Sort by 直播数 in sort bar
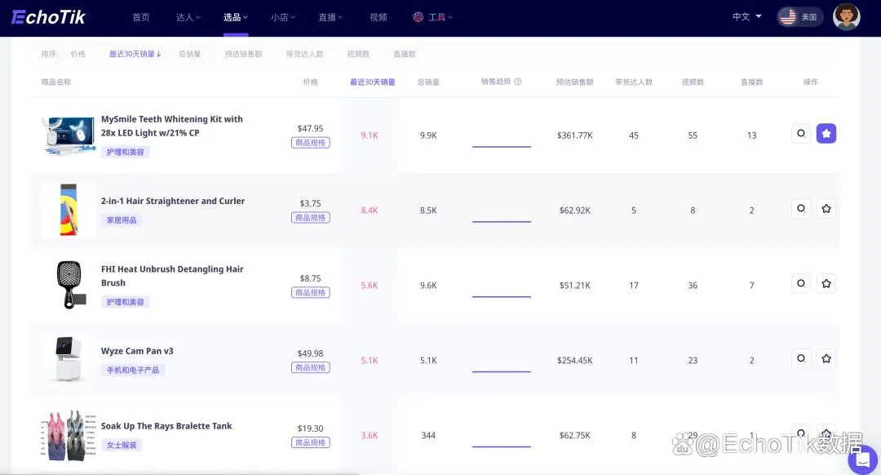881x475 pixels. pyautogui.click(x=405, y=54)
